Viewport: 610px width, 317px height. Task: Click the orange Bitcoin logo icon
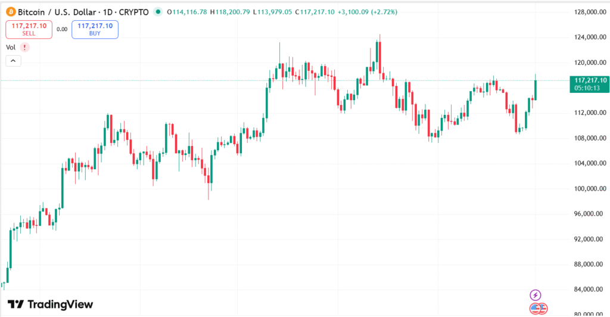click(x=10, y=12)
